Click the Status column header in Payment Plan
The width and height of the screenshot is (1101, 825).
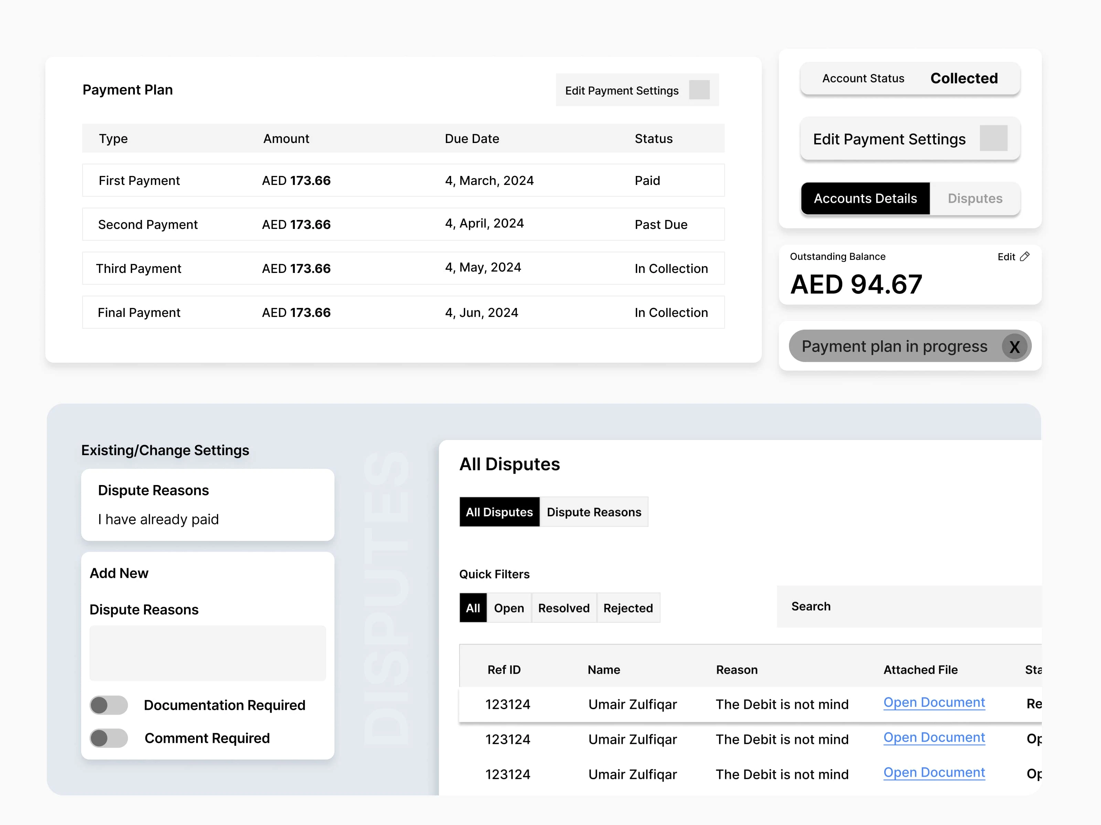coord(653,139)
